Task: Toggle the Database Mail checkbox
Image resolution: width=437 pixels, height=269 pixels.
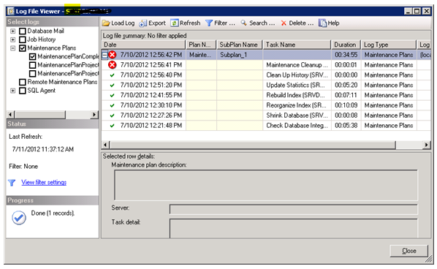Action: click(23, 31)
